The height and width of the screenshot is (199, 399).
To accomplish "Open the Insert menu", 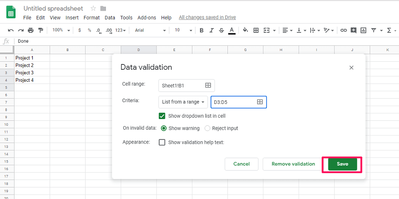I will coord(72,18).
